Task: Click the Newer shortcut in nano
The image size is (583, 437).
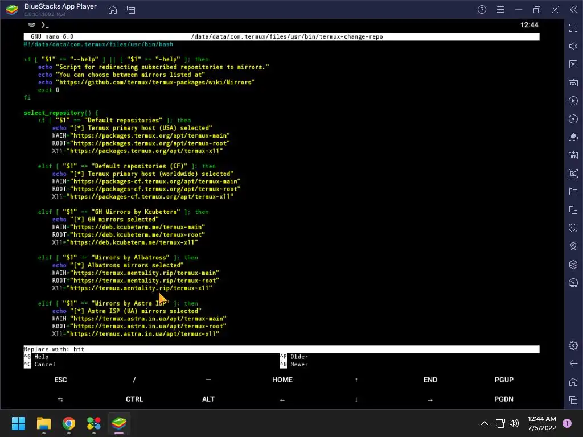Action: click(294, 364)
